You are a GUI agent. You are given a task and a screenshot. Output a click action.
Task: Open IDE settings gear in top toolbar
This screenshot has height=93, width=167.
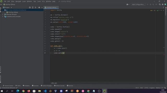click(x=163, y=4)
